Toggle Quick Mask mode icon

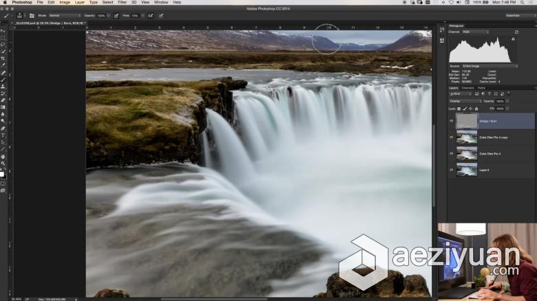(3, 183)
